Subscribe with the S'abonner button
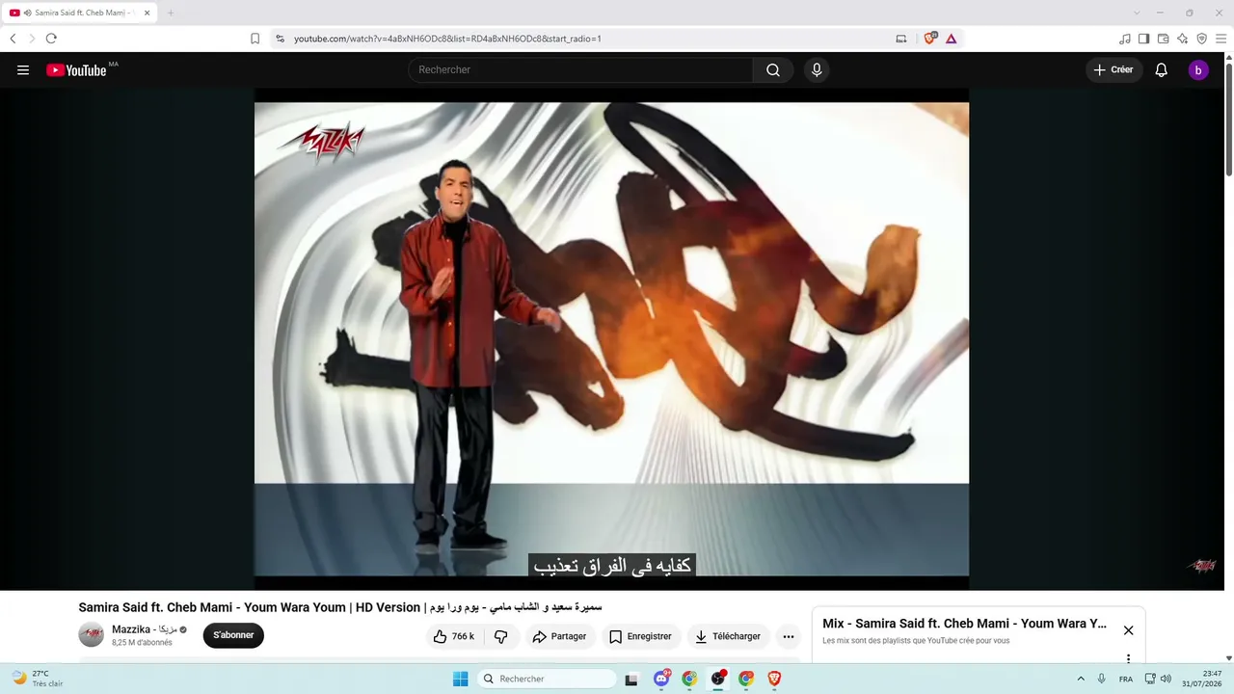 coord(233,636)
